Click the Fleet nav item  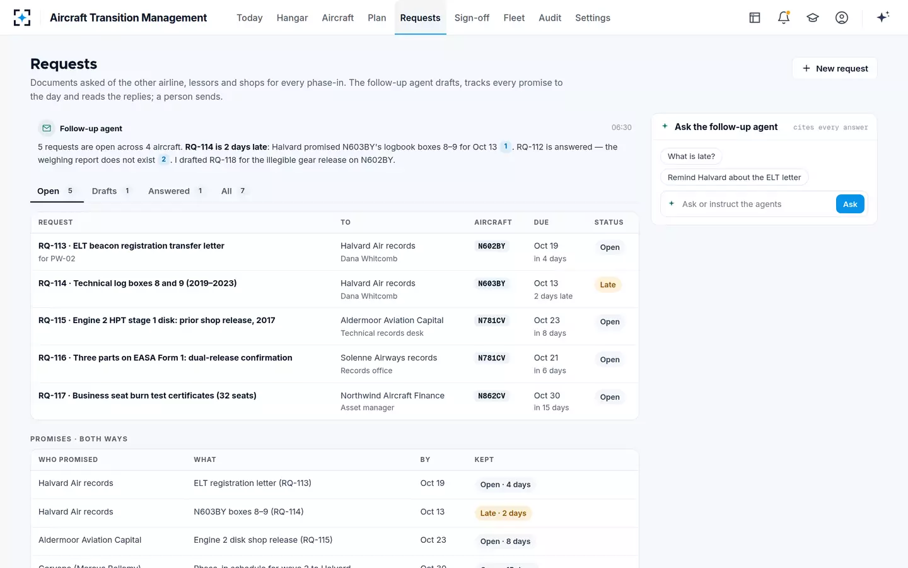[x=514, y=18]
